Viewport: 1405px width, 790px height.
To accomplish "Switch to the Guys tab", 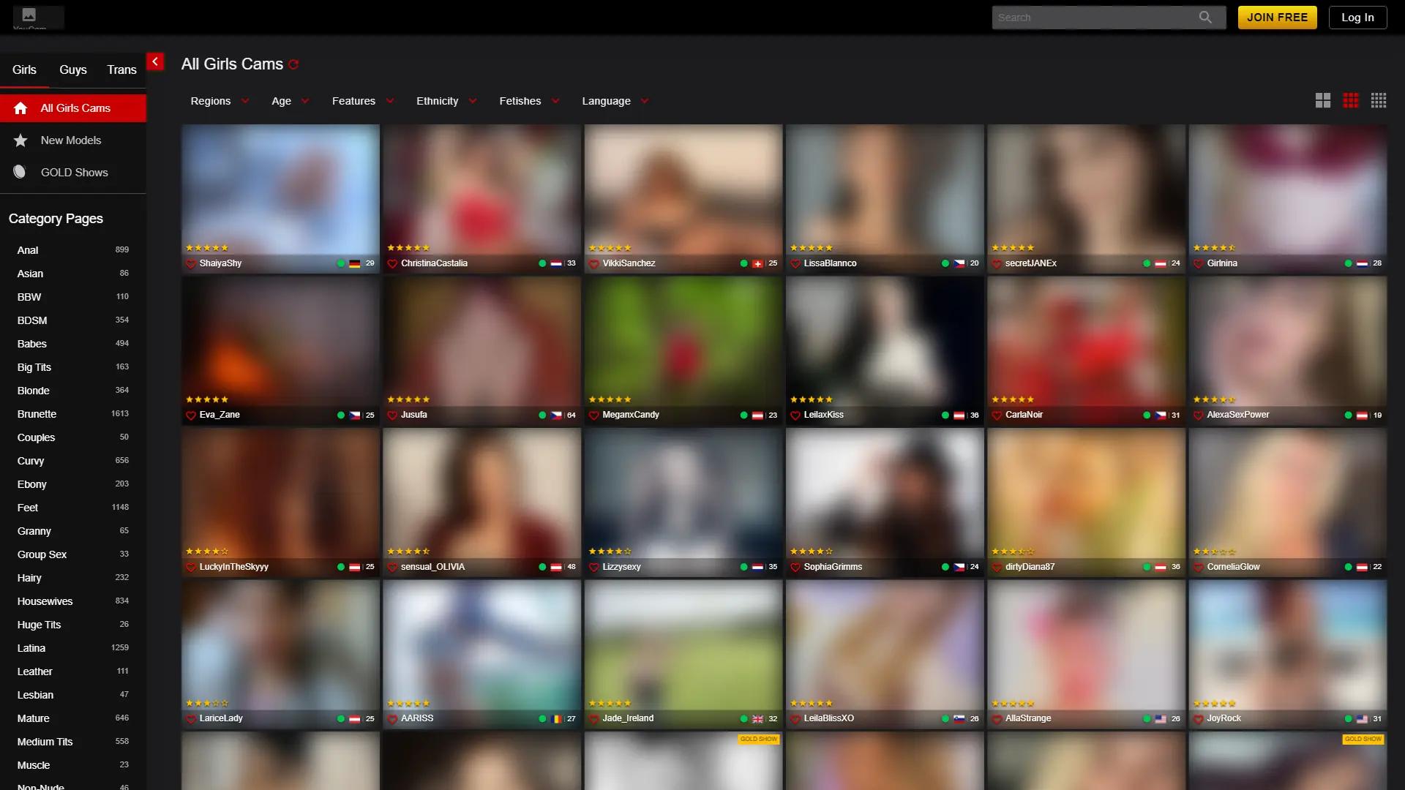I will coord(72,69).
